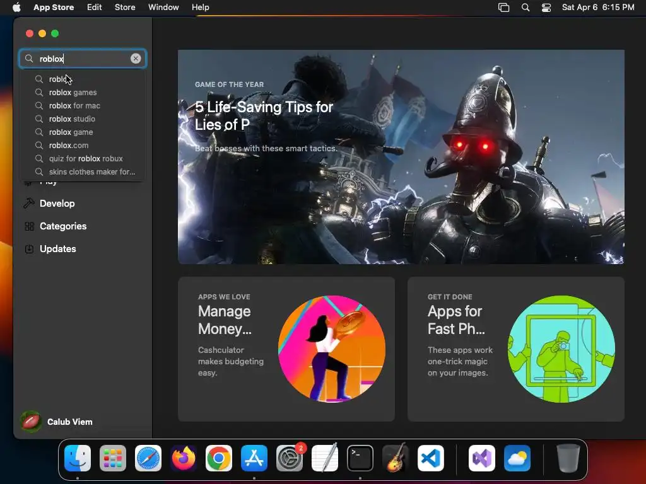The height and width of the screenshot is (484, 646).
Task: Open the Help menu
Action: (x=200, y=7)
